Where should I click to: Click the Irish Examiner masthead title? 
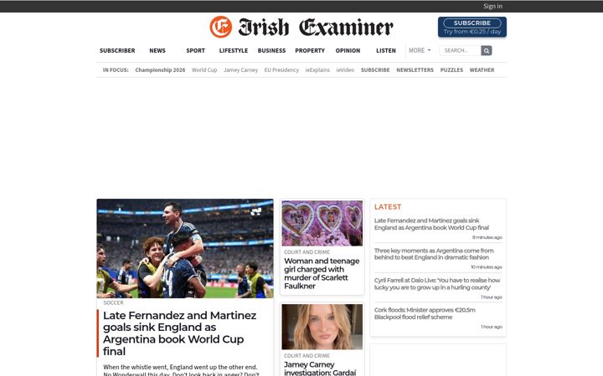point(316,28)
